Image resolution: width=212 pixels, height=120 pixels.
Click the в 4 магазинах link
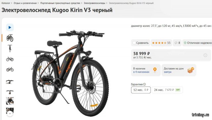[141, 72]
